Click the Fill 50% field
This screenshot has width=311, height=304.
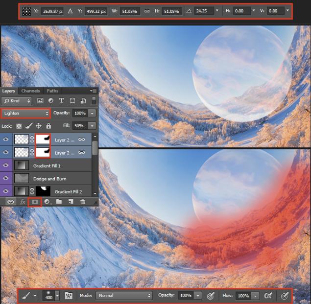coord(80,125)
